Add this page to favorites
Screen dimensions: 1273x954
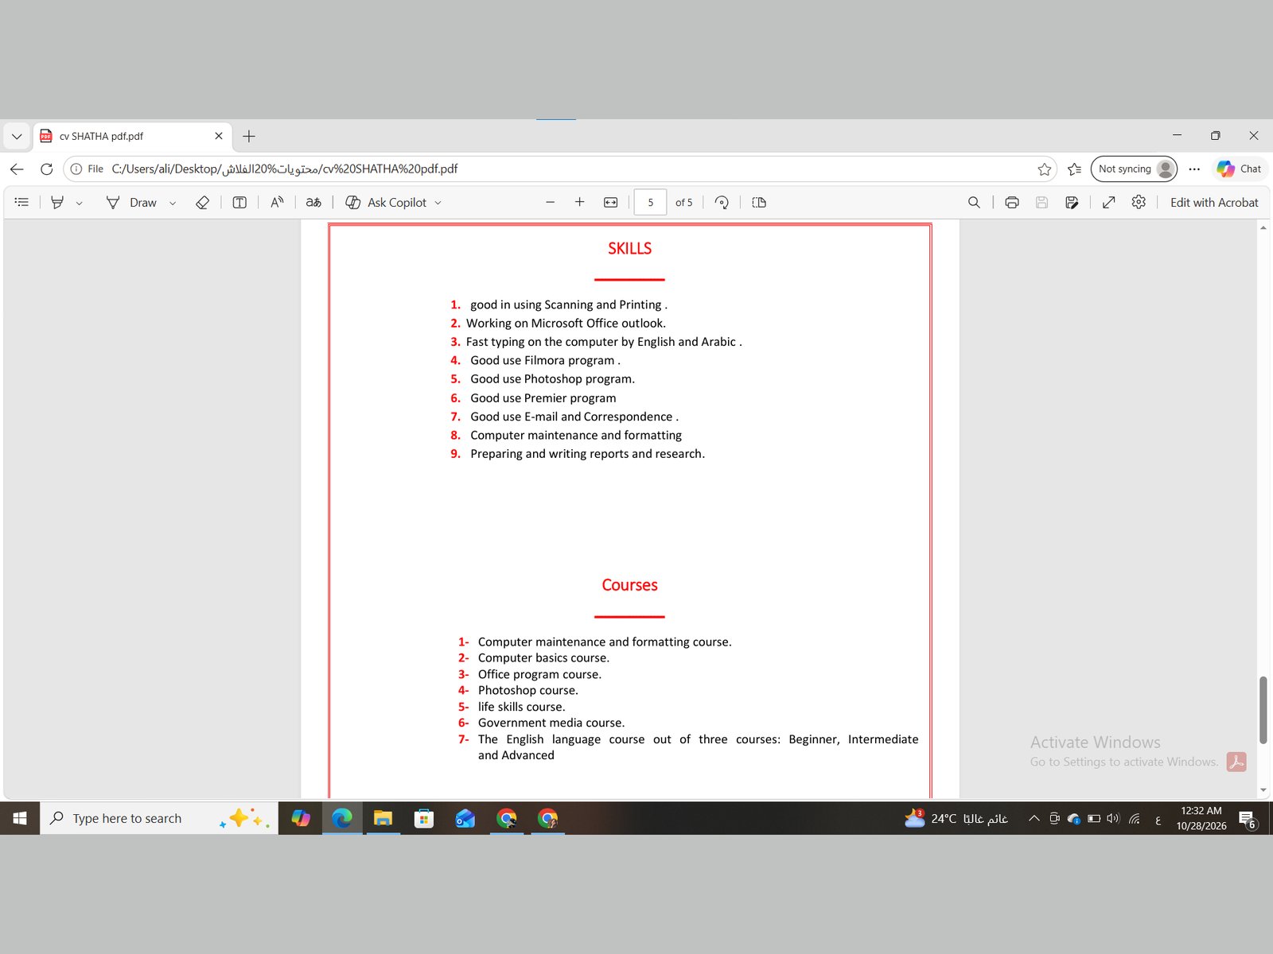[x=1045, y=169]
